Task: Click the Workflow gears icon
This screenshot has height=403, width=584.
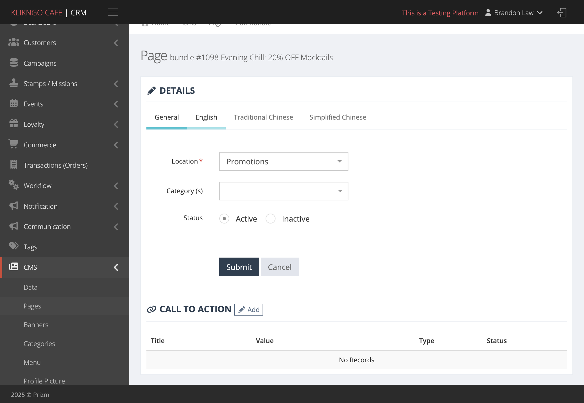Action: [x=14, y=185]
